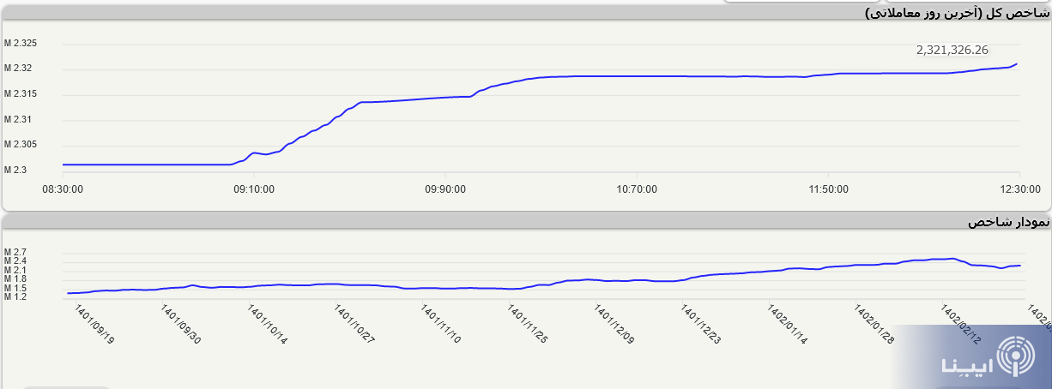Click the M 2.31 y-axis label
1052x389 pixels.
coord(18,118)
